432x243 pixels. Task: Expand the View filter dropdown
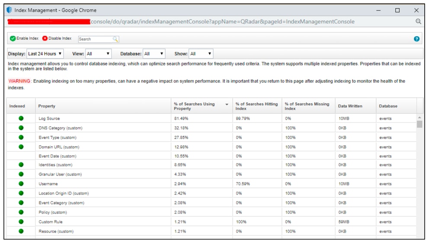click(98, 54)
